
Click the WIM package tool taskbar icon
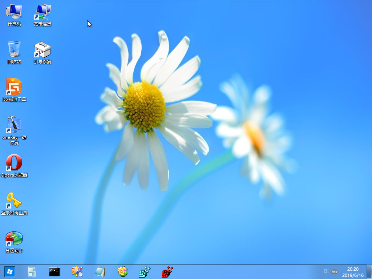123,272
